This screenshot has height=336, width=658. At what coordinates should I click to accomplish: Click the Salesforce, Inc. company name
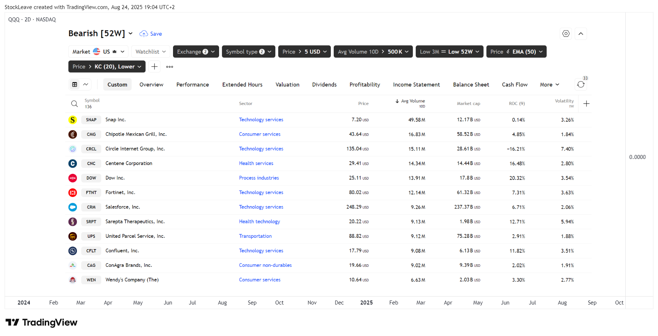[x=123, y=207]
